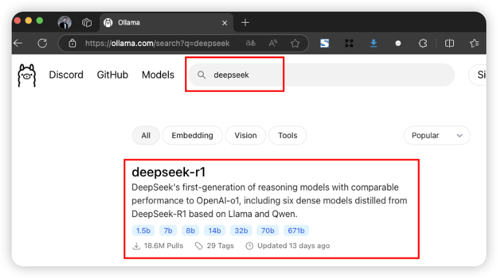Open the Models nav item
Screen dimensions: 498x278
point(158,75)
